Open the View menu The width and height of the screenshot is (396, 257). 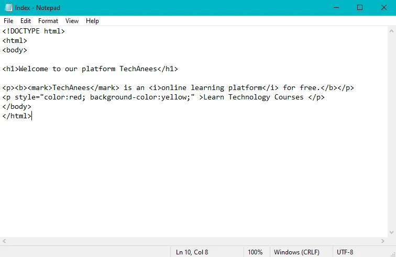[x=72, y=21]
